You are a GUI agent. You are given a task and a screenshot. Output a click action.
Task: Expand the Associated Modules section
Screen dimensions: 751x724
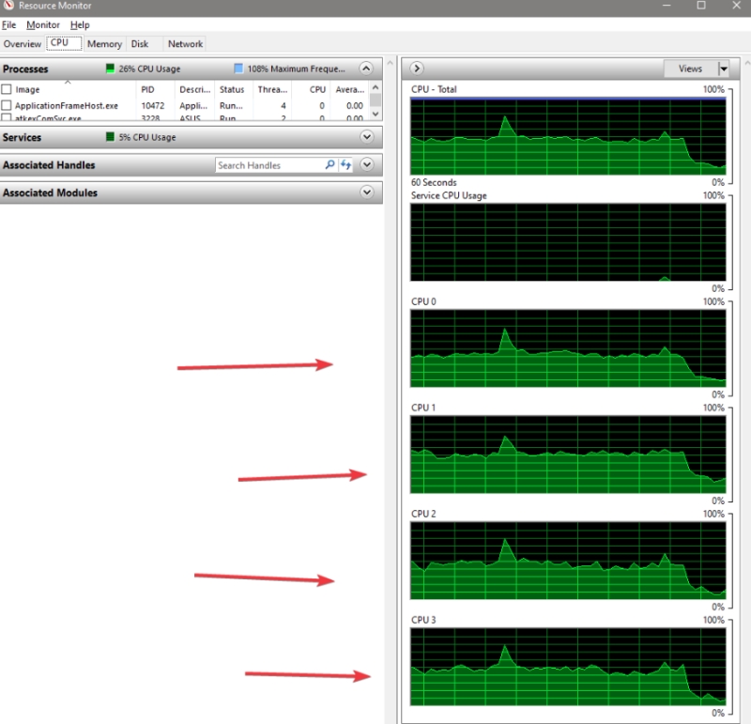coord(366,193)
